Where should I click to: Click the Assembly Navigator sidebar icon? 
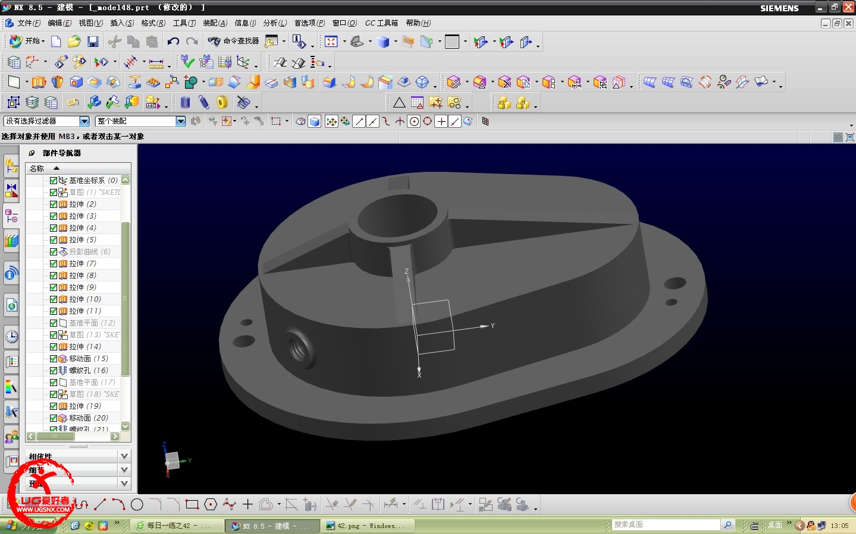(11, 166)
